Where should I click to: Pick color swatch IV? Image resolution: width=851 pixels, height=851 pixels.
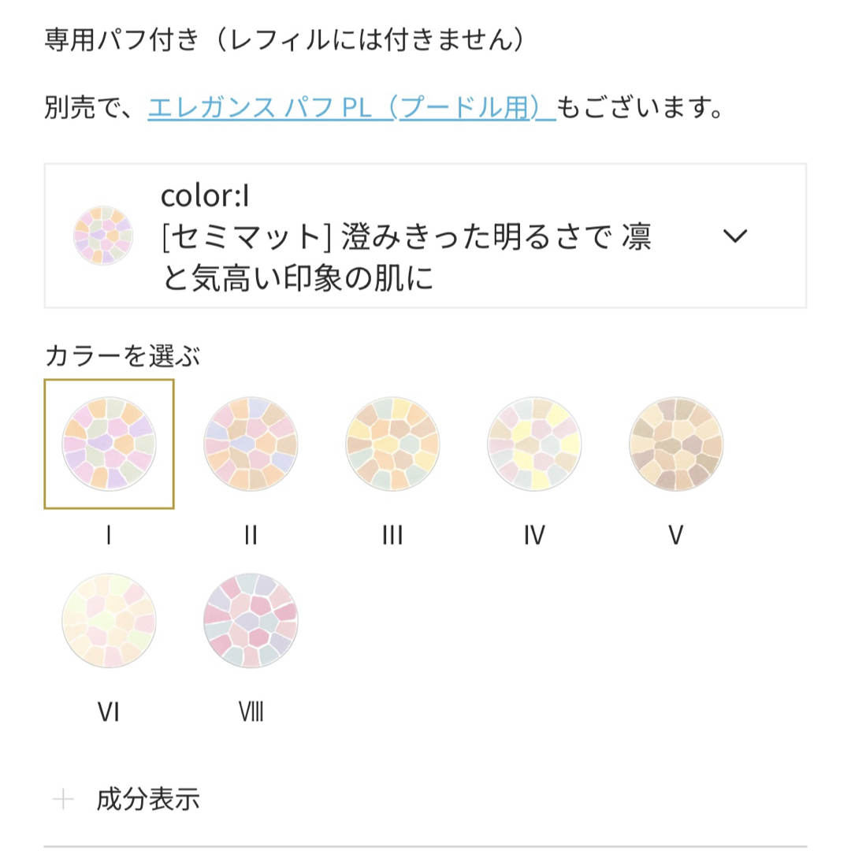(x=534, y=444)
